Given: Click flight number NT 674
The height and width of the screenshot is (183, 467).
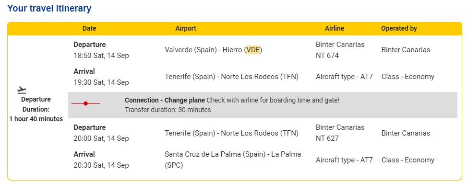Looking at the screenshot, I should 327,56.
